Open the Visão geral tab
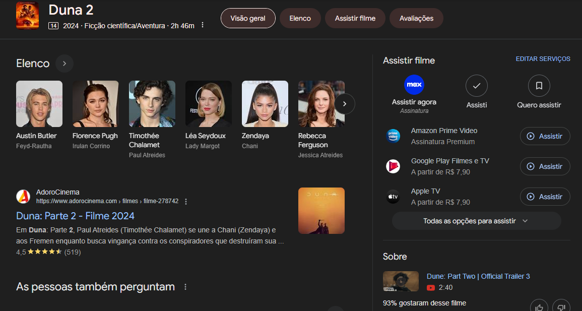The image size is (582, 311). (248, 18)
